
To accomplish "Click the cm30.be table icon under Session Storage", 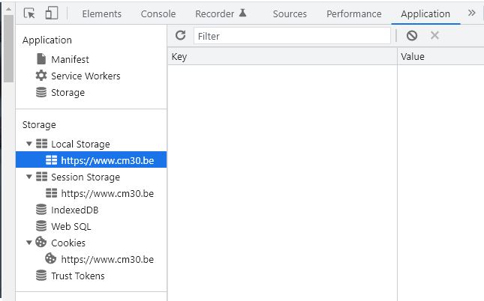I will [x=52, y=193].
